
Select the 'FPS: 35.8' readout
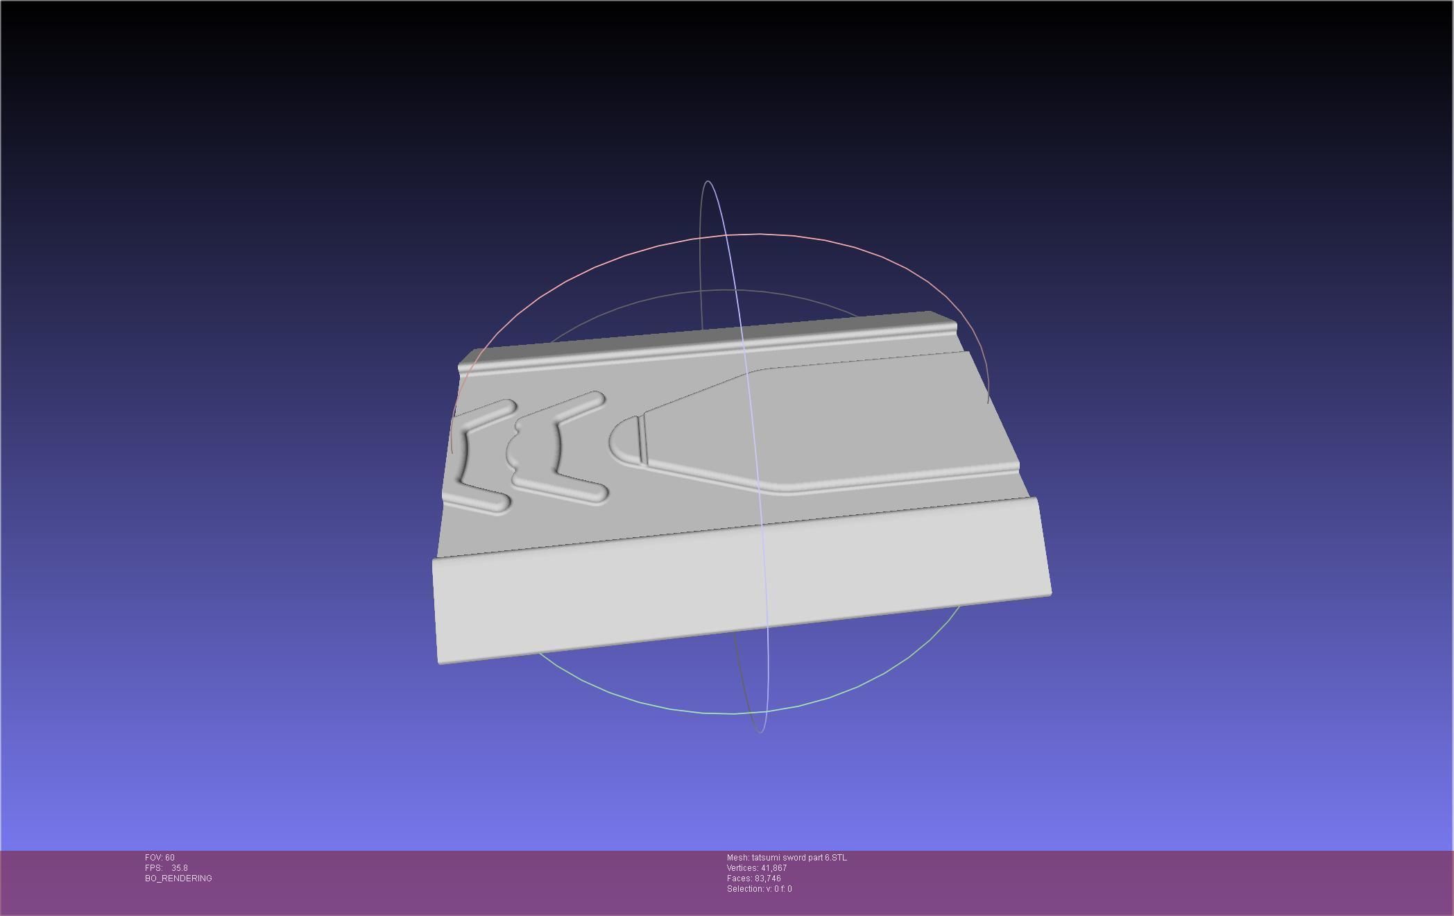click(x=166, y=868)
